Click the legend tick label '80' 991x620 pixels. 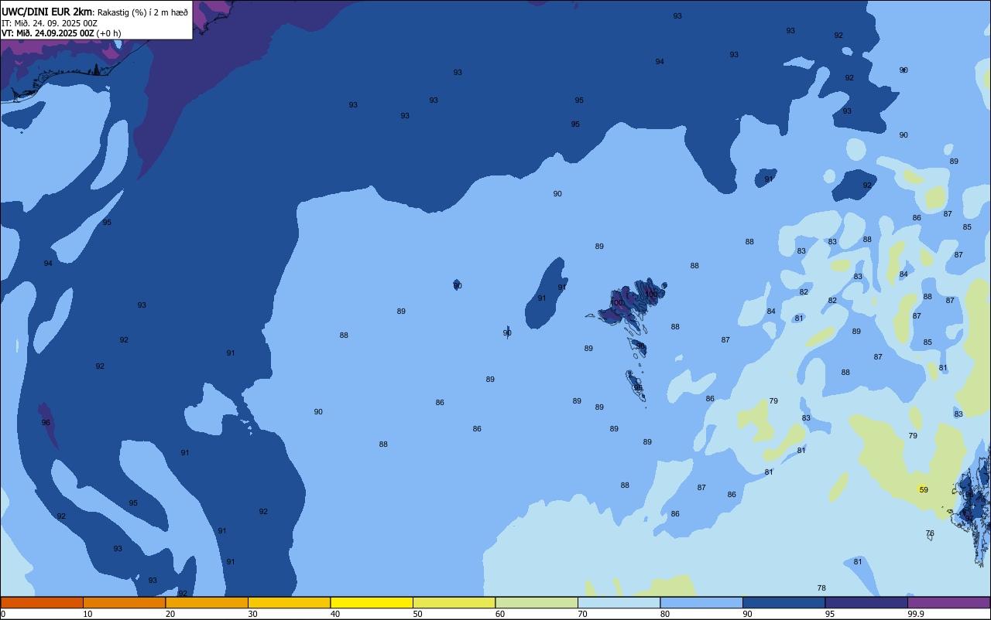665,614
